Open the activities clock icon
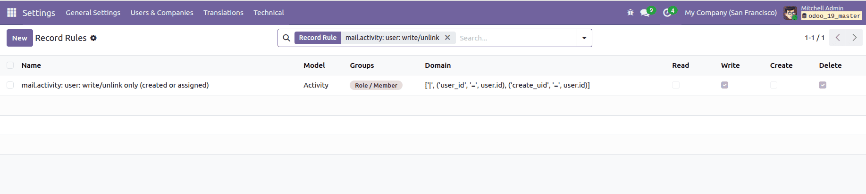The height and width of the screenshot is (194, 866). 667,13
